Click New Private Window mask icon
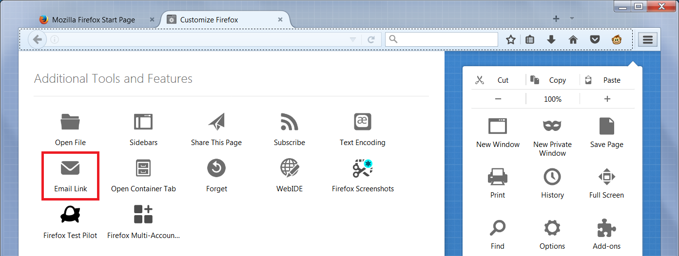 (x=552, y=126)
